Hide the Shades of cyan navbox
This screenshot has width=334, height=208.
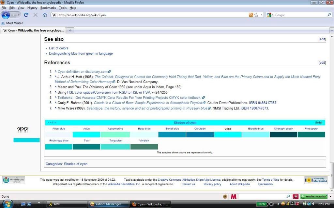[318, 123]
